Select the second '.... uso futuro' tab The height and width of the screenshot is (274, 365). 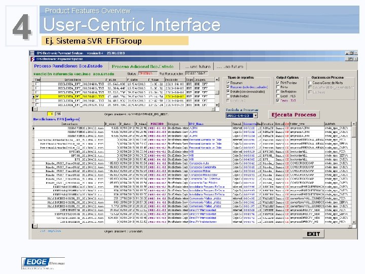[x=230, y=66]
